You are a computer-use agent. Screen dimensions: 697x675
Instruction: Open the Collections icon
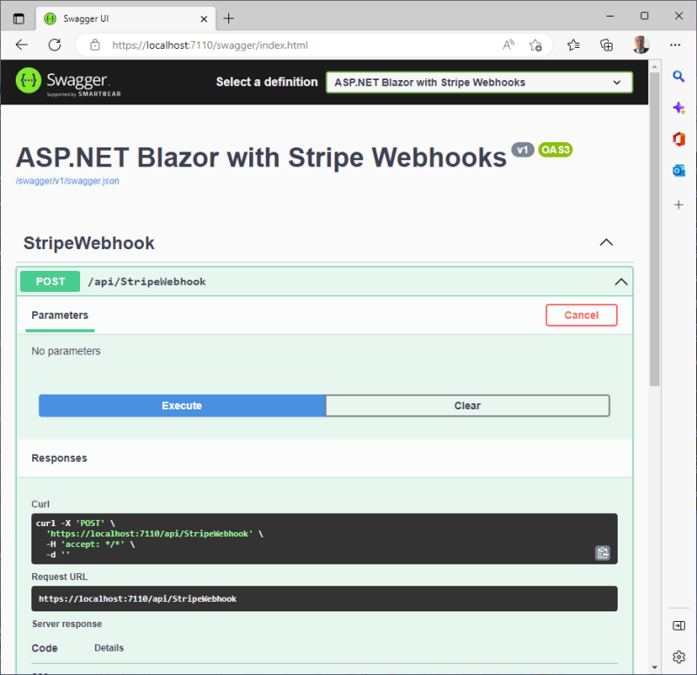[606, 45]
